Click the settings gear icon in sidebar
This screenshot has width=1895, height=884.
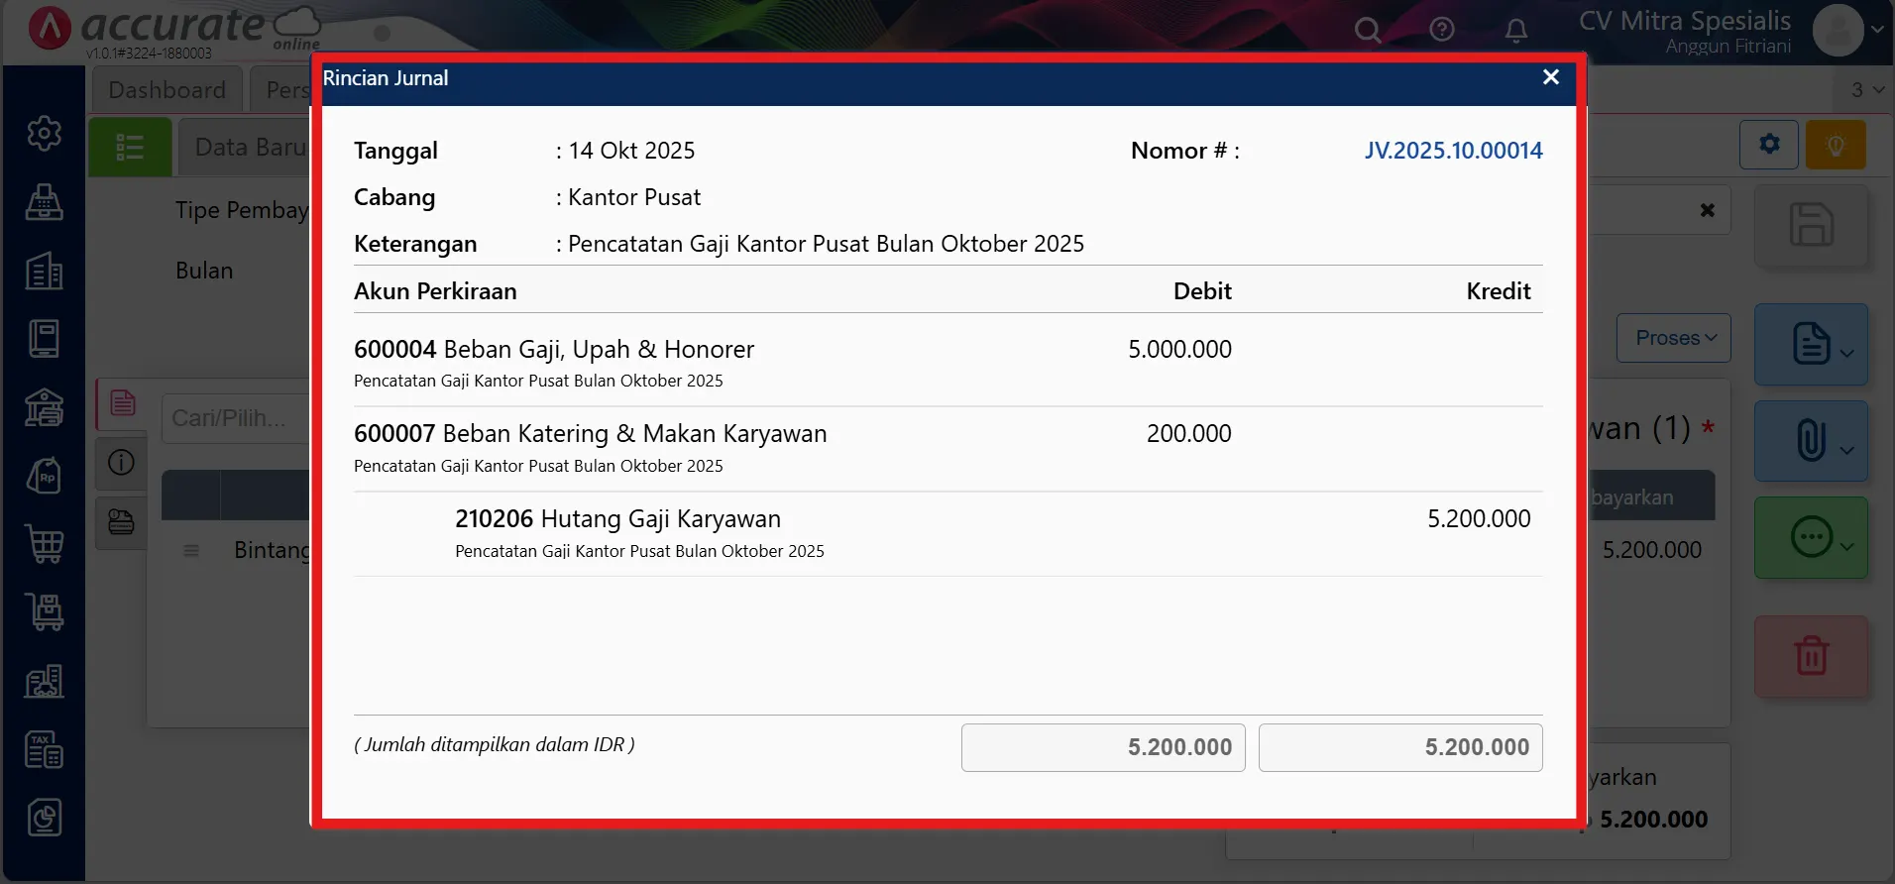pos(44,134)
